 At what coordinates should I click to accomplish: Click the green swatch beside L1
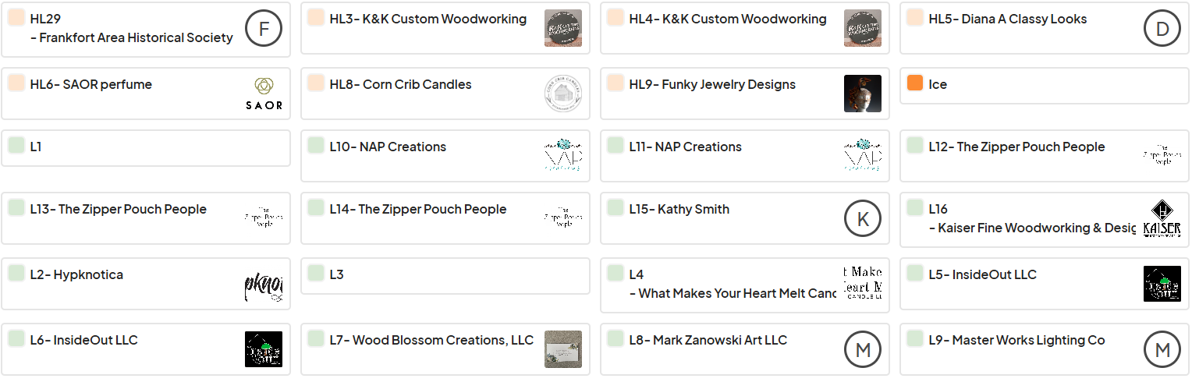point(16,145)
